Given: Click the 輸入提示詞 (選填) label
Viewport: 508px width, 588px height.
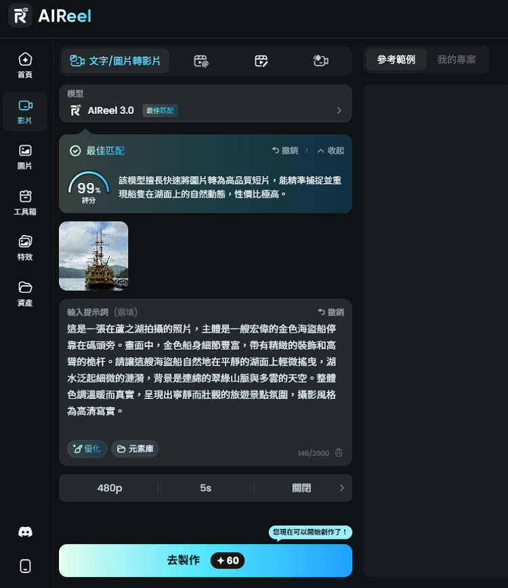Looking at the screenshot, I should click(102, 312).
